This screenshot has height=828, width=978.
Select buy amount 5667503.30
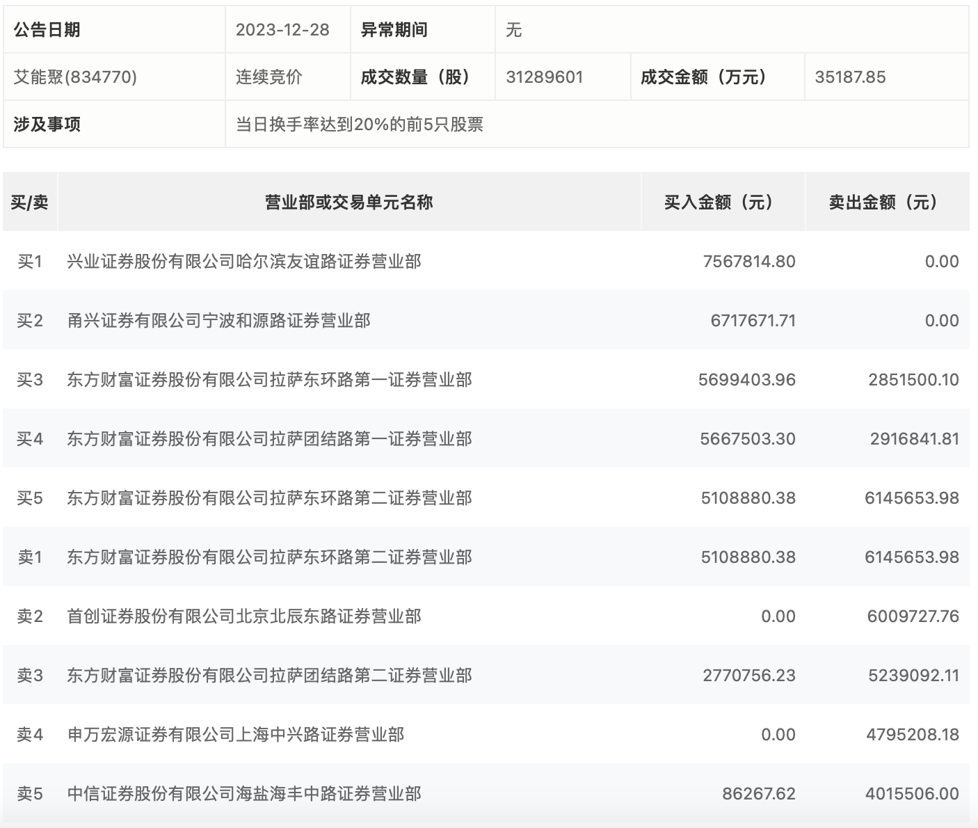click(748, 438)
